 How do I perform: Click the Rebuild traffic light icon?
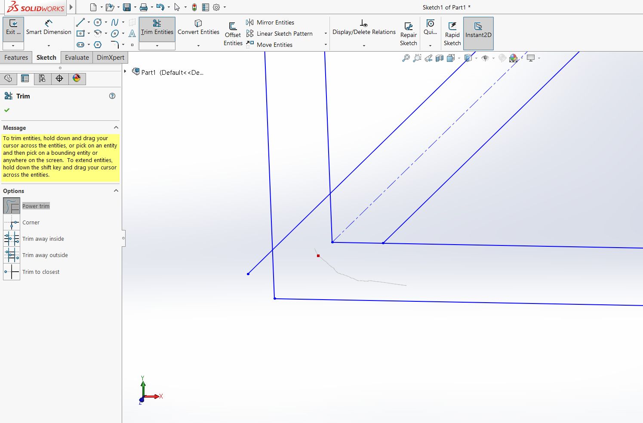pos(194,7)
